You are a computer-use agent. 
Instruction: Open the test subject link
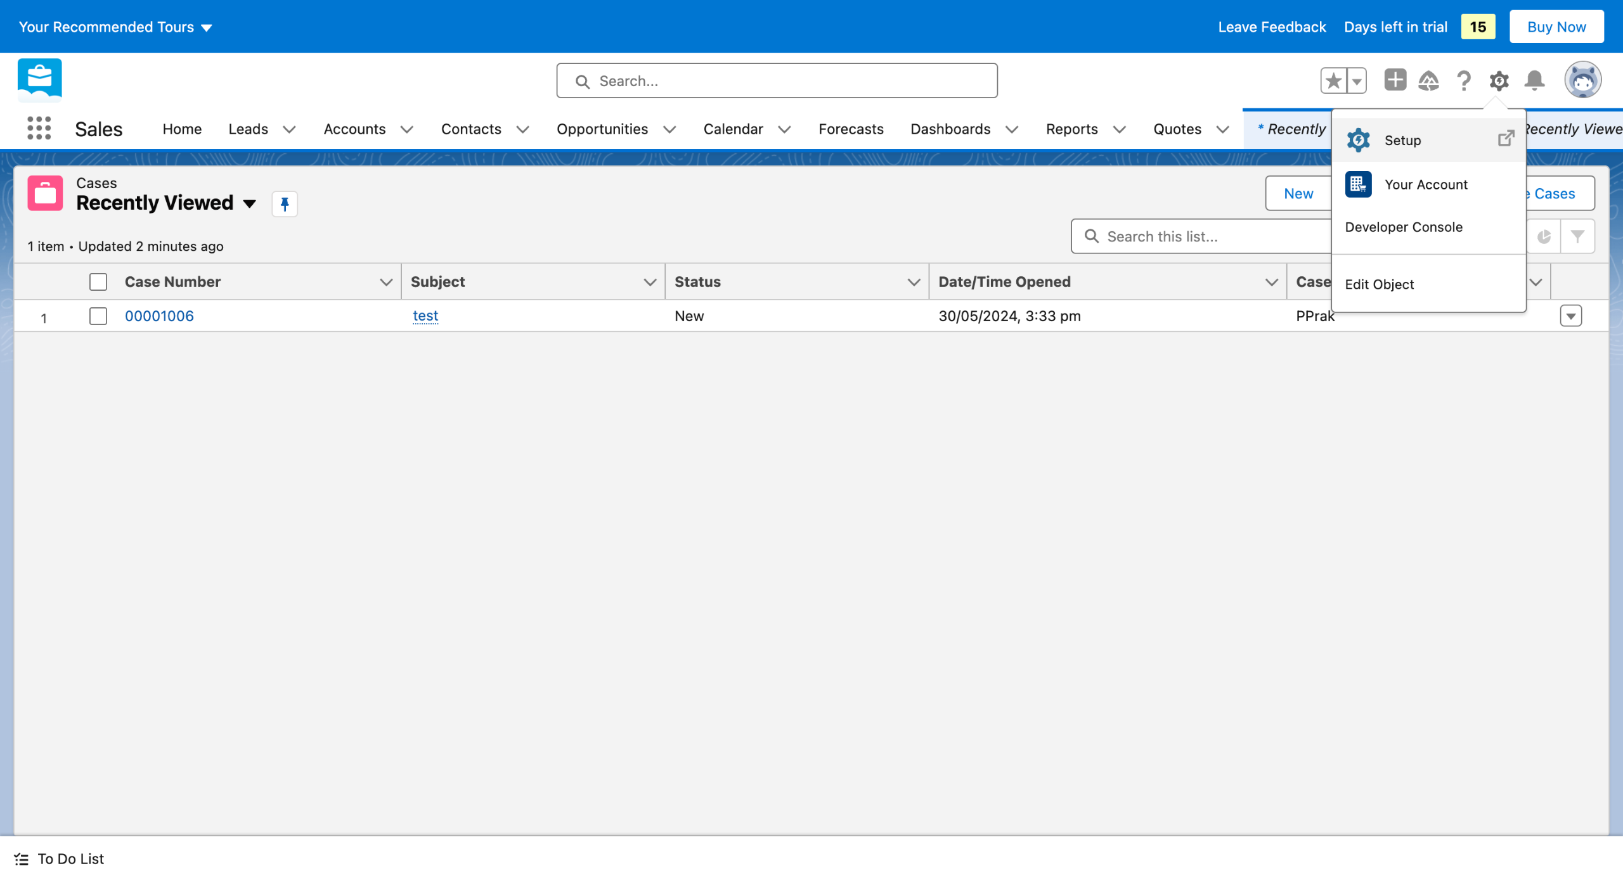click(x=425, y=316)
